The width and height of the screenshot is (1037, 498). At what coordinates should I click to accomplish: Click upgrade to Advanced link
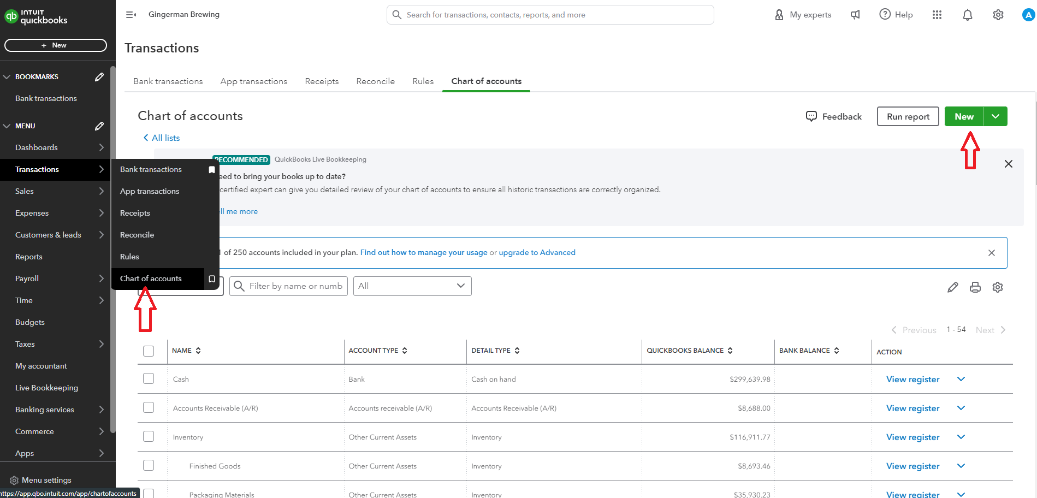(x=537, y=252)
